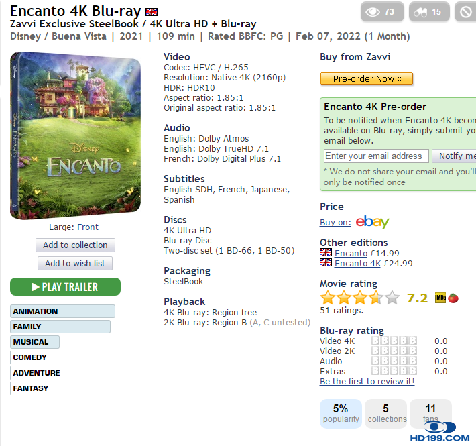Add this title to your collection
Viewport: 476px width, 446px height.
[x=75, y=245]
